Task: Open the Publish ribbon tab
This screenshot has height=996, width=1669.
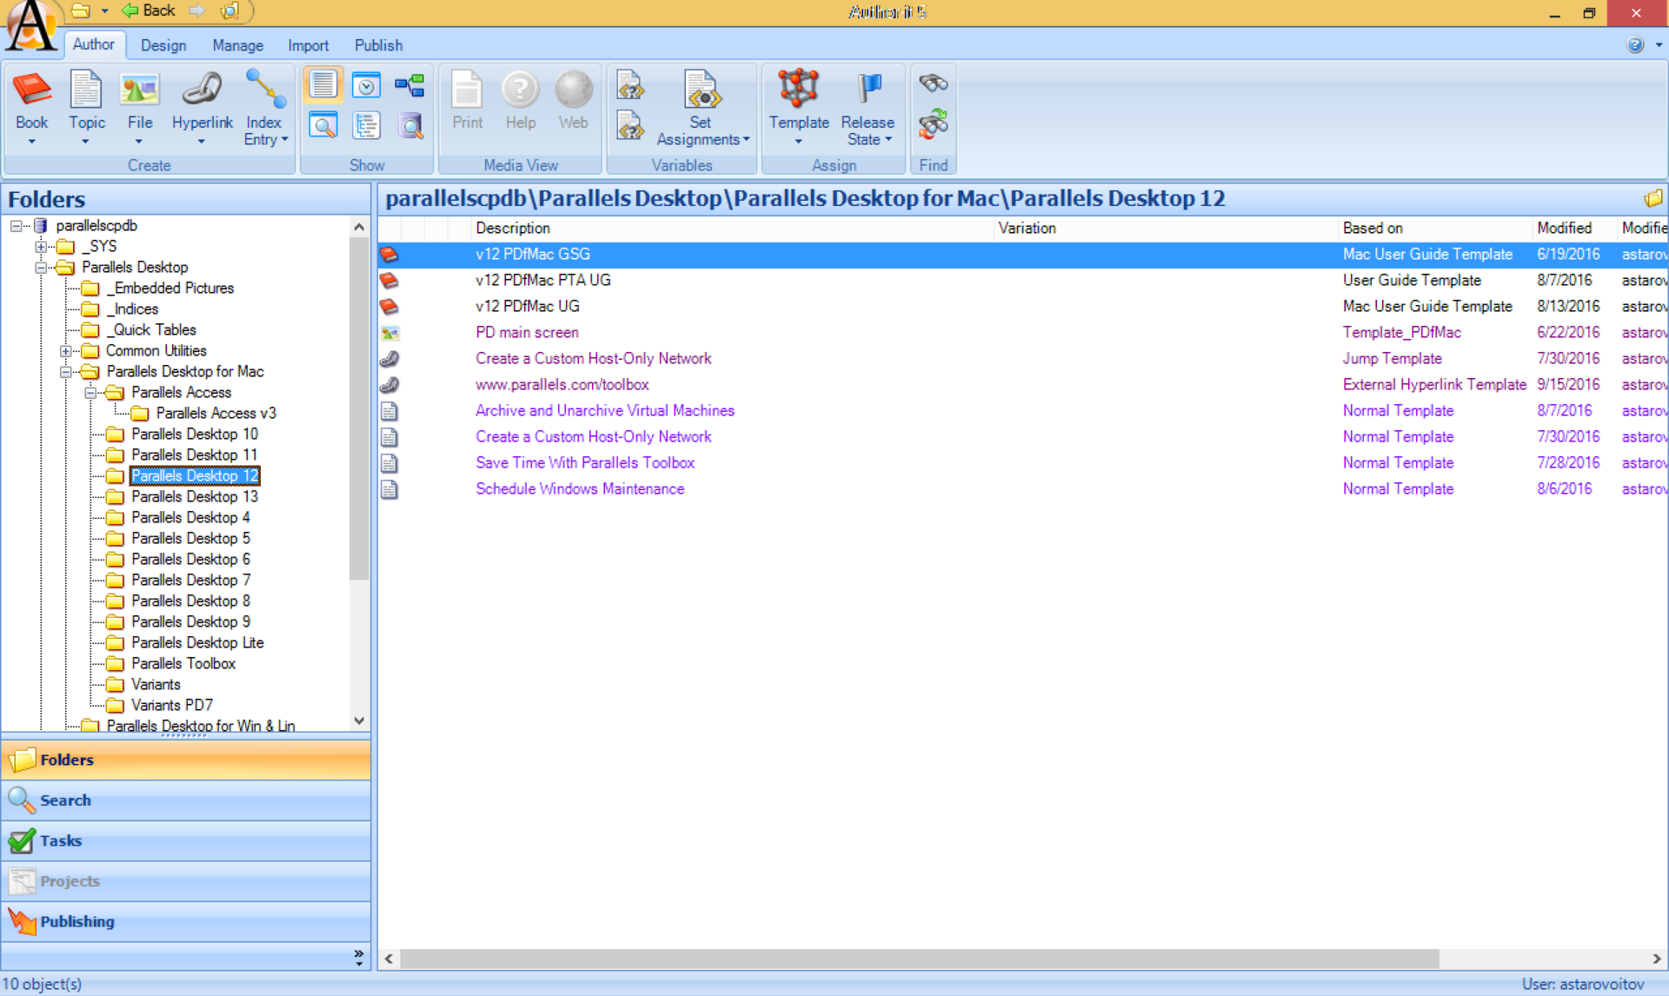Action: click(378, 45)
